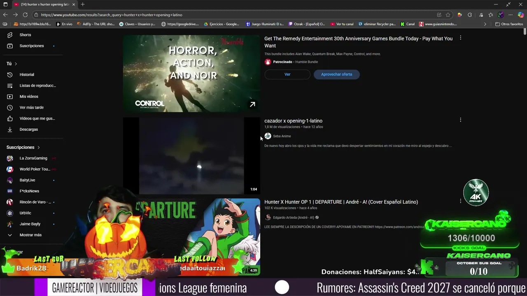The height and width of the screenshot is (296, 527).
Task: Open the Edge profile avatar
Action: point(501,15)
